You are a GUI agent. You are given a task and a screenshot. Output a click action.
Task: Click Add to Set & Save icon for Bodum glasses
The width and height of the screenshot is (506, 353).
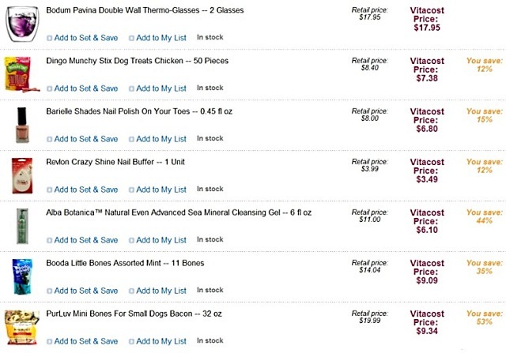click(x=50, y=38)
